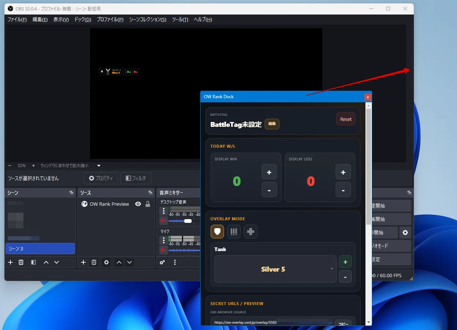The image size is (457, 330).
Task: Select Support cross overlay mode
Action: 250,231
